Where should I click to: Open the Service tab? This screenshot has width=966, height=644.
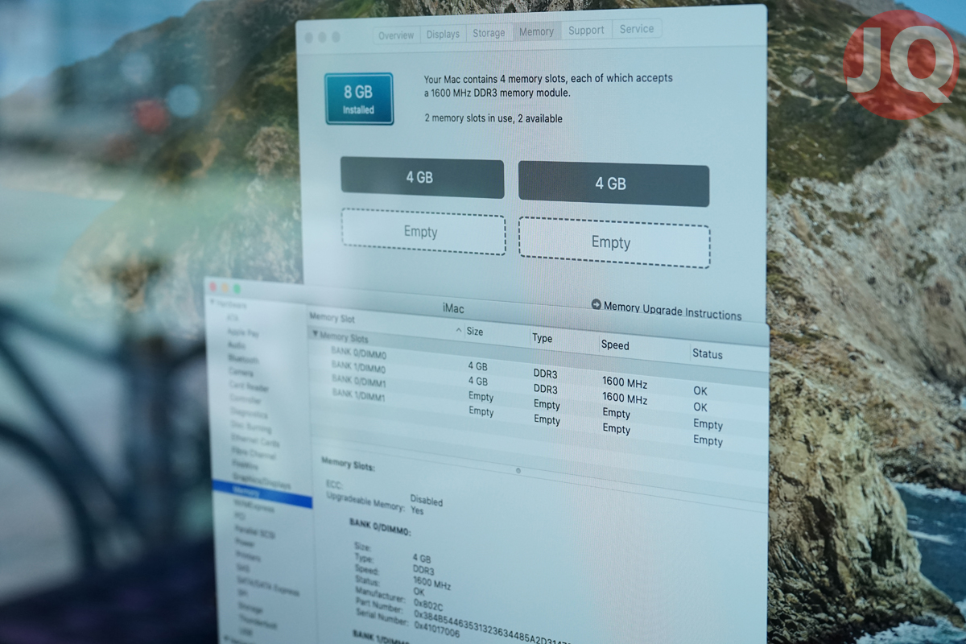click(x=637, y=29)
